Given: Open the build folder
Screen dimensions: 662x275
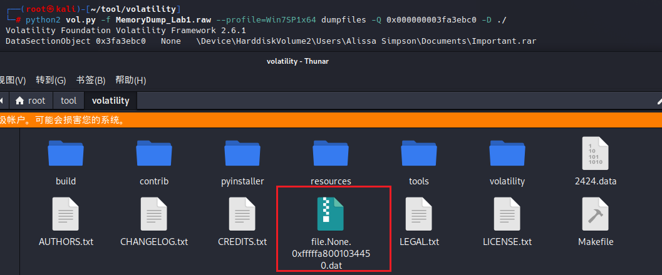Looking at the screenshot, I should click(66, 154).
